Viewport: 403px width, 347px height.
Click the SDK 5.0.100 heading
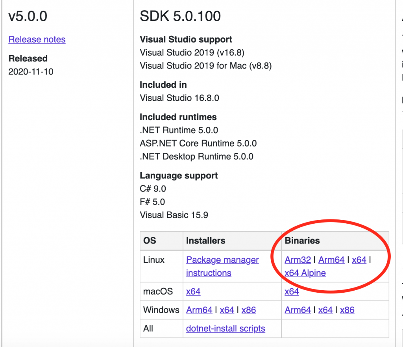pos(180,16)
